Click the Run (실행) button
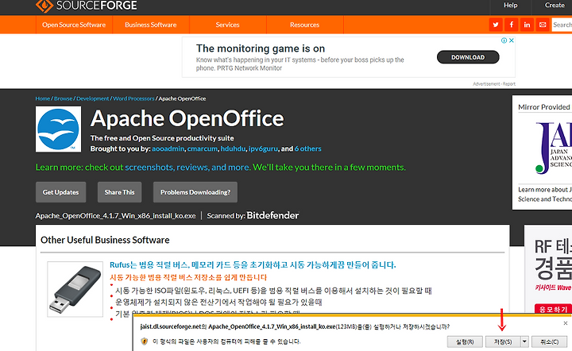The height and width of the screenshot is (351, 572). [x=465, y=342]
